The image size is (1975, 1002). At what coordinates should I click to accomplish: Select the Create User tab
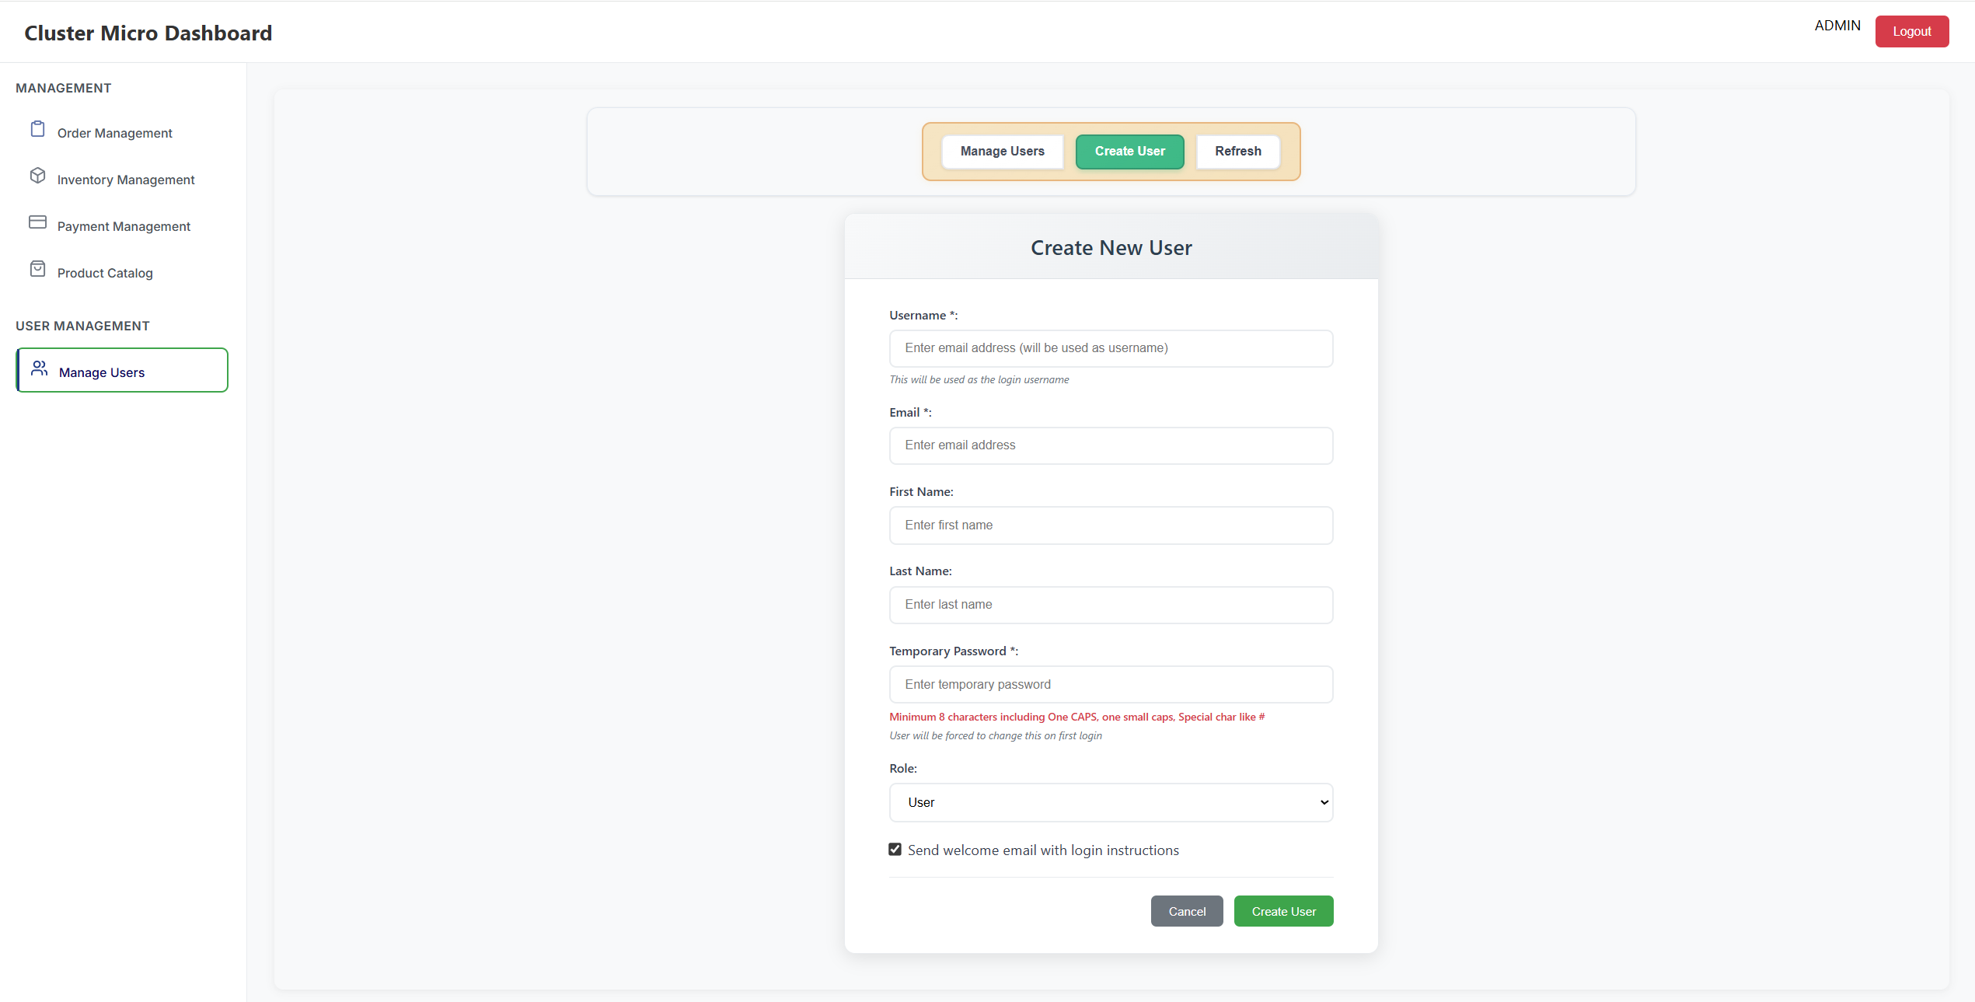pos(1129,151)
